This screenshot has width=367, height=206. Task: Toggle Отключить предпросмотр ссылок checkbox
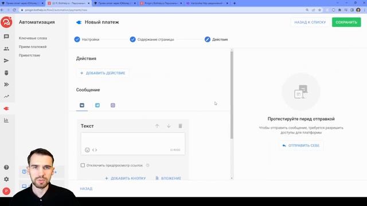(83, 165)
